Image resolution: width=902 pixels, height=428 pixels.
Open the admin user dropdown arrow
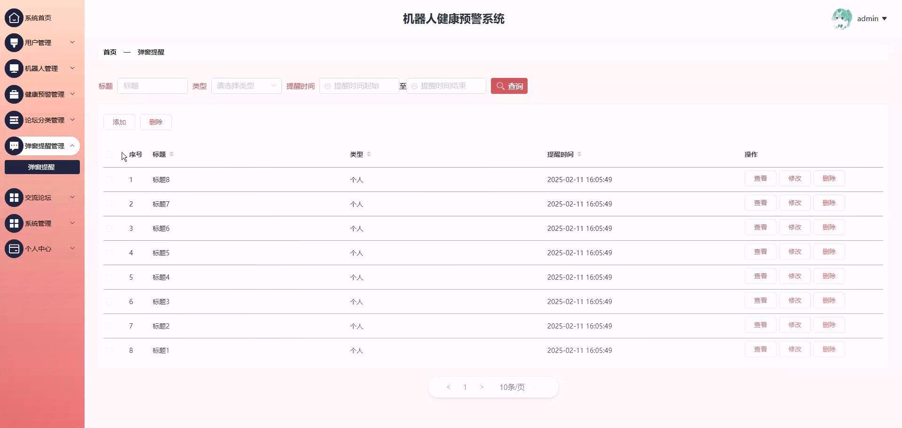pos(884,19)
